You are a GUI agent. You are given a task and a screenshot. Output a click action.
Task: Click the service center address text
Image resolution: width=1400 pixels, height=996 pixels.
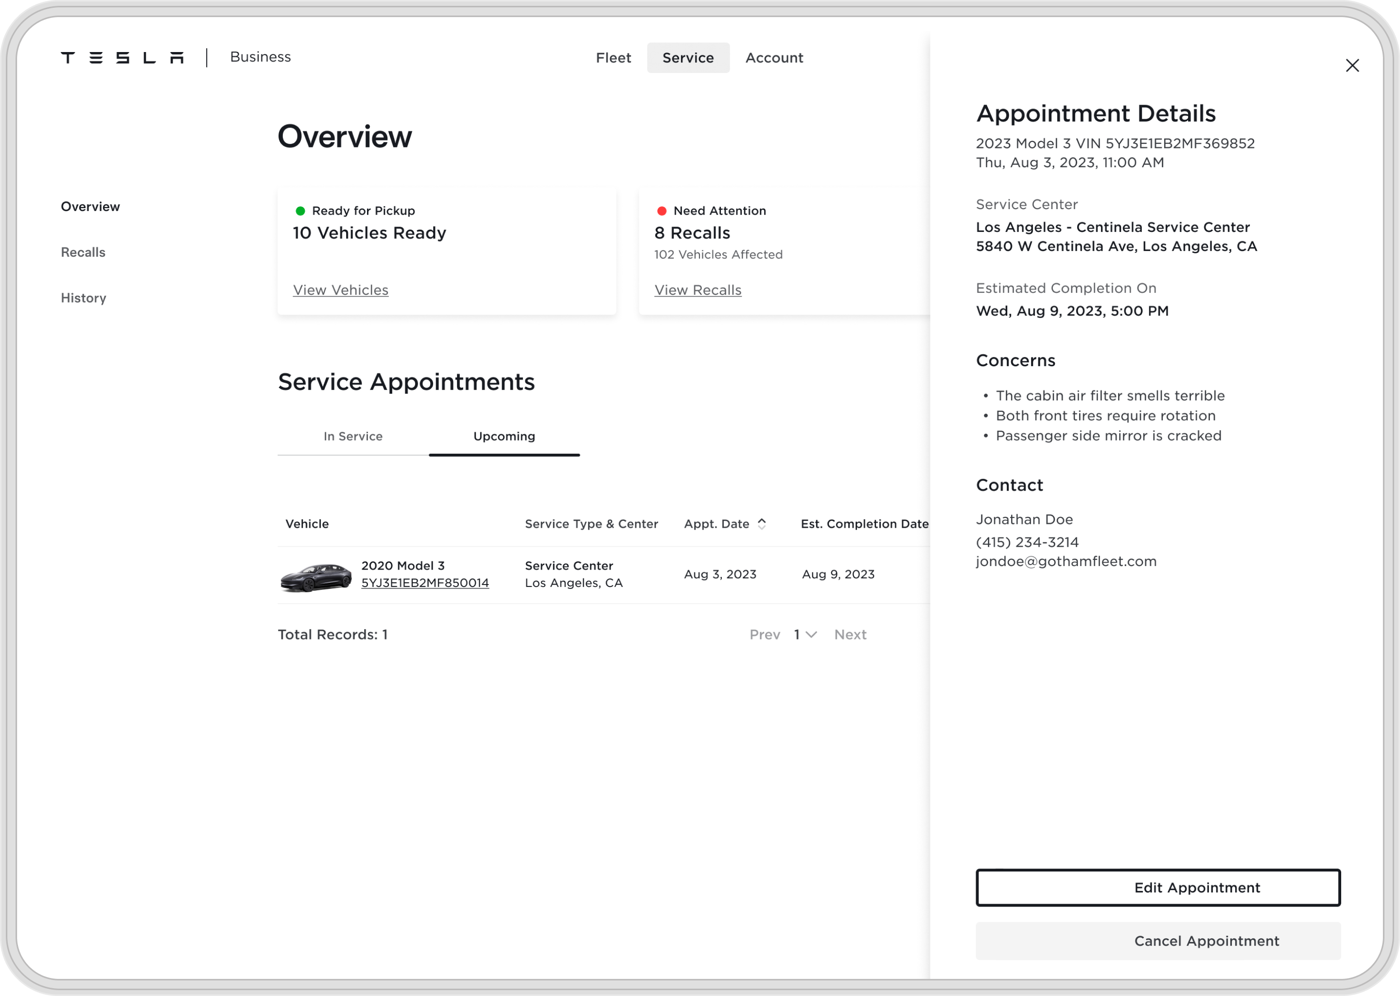(1116, 247)
